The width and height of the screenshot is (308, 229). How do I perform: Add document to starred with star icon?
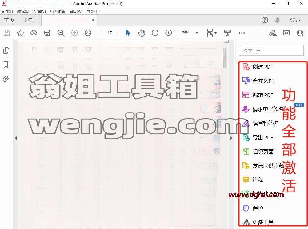(x=20, y=33)
